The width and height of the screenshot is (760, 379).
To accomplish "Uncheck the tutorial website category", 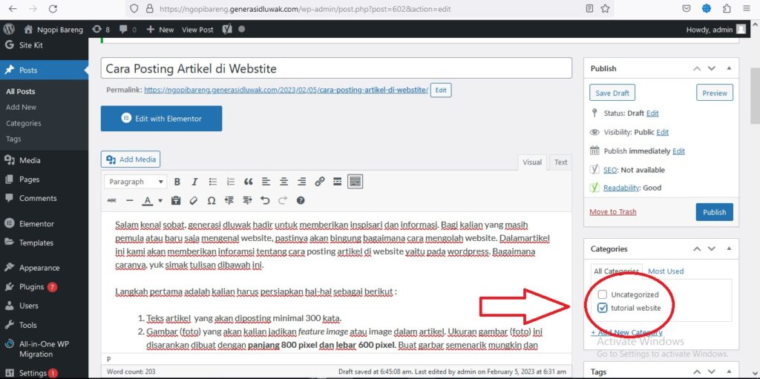I will pyautogui.click(x=603, y=308).
